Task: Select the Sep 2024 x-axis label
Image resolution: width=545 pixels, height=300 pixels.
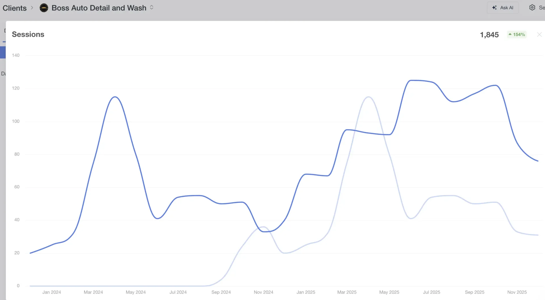Action: coord(221,292)
